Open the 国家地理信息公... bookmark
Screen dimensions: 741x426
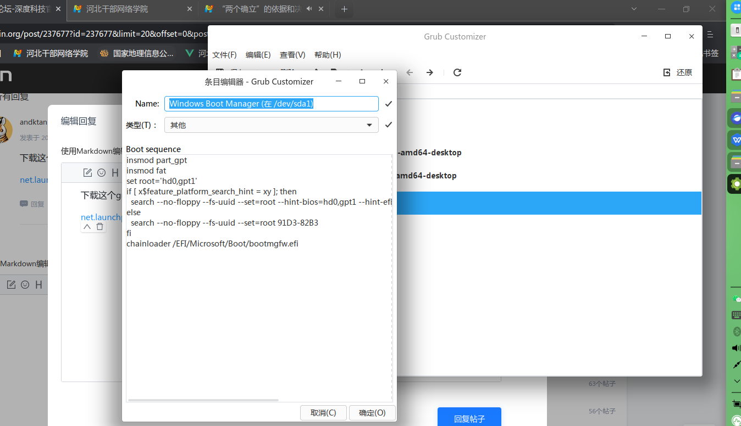coord(137,53)
